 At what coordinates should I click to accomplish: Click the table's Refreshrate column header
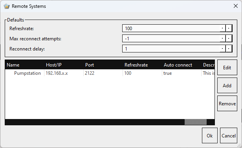[x=142, y=65]
